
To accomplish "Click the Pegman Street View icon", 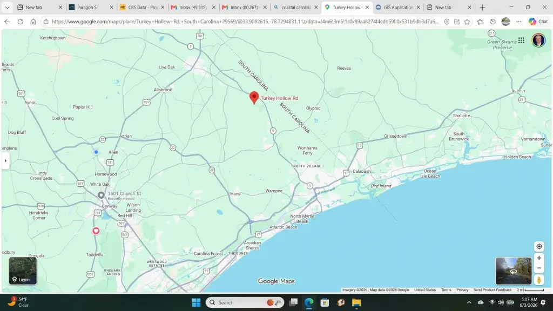I will click(x=539, y=280).
